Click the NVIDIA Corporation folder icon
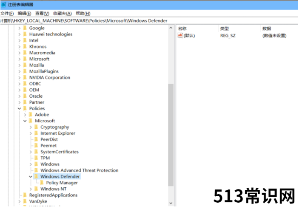Image resolution: width=299 pixels, height=209 pixels. pos(25,78)
